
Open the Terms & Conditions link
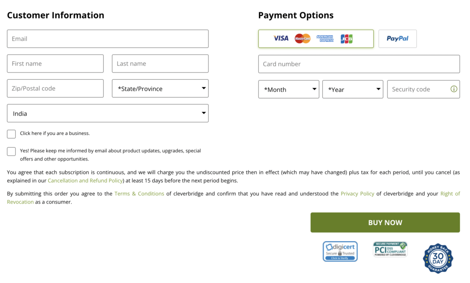[x=139, y=194]
